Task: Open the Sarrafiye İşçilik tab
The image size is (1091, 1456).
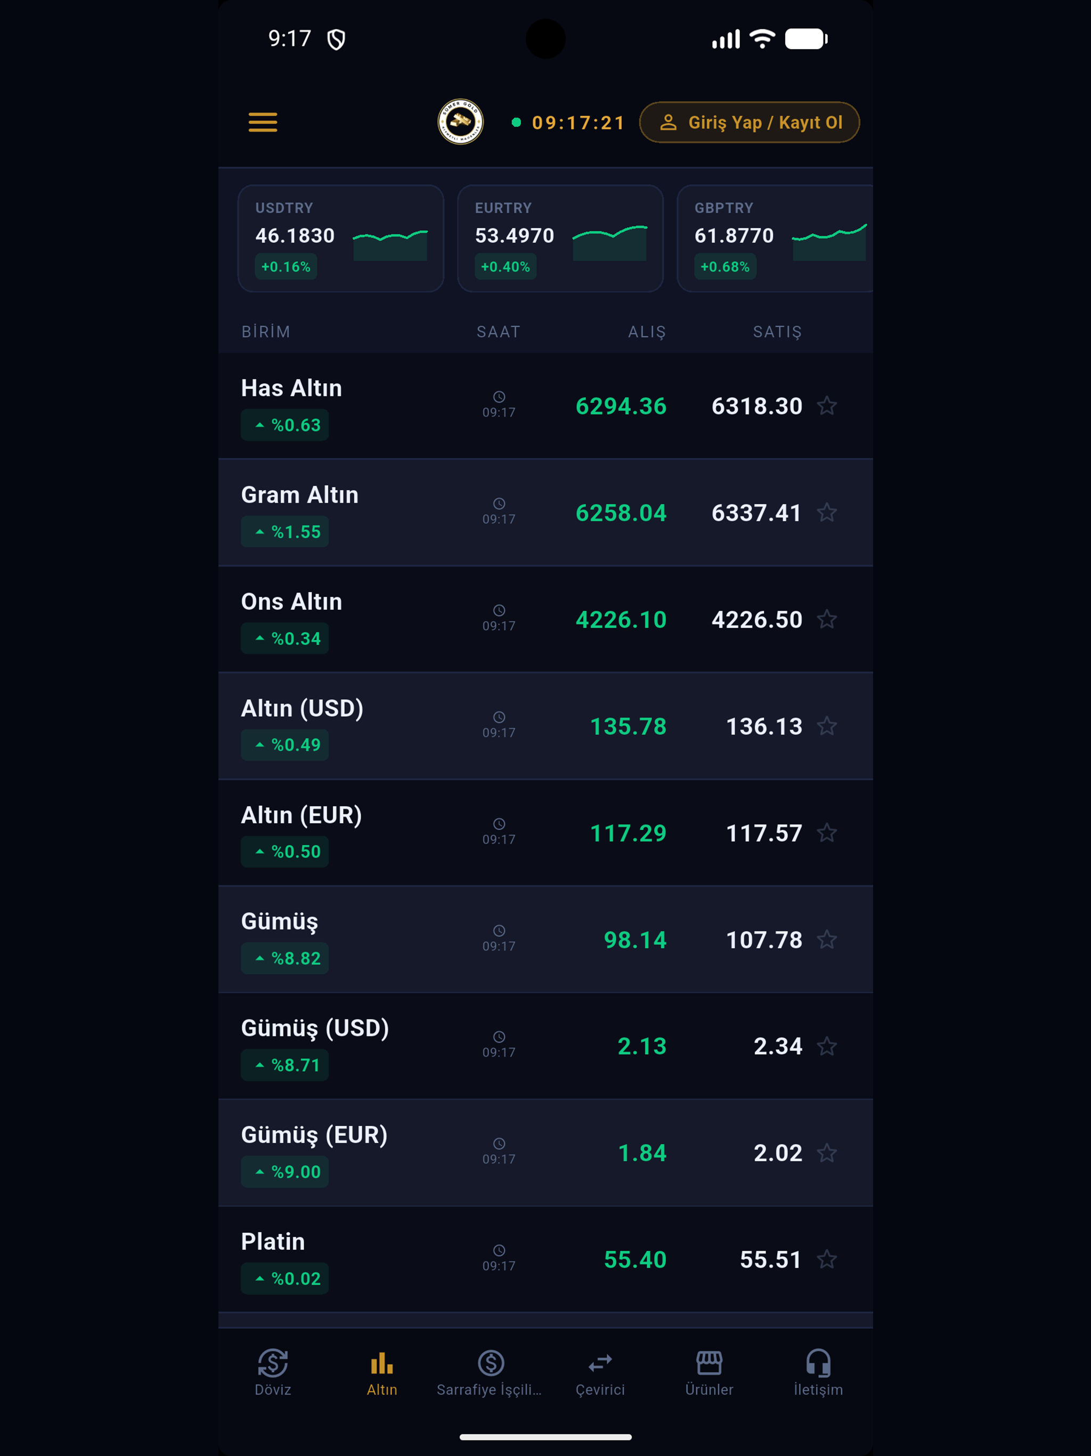Action: tap(490, 1372)
